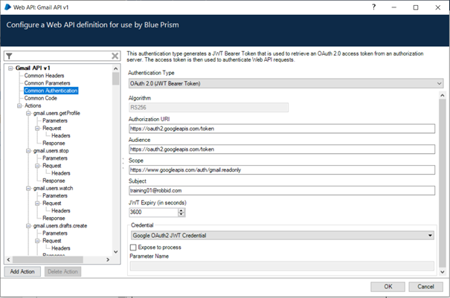The height and width of the screenshot is (298, 450).
Task: Select the Common Code tree item
Action: pyautogui.click(x=40, y=98)
